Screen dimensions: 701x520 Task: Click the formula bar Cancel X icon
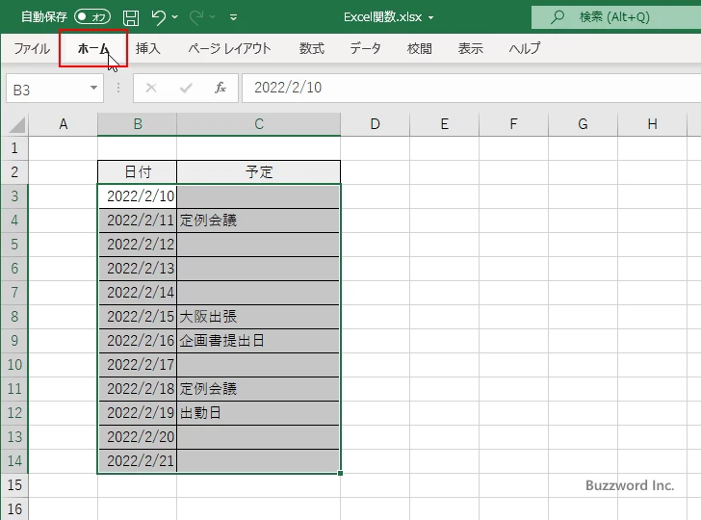pos(151,88)
